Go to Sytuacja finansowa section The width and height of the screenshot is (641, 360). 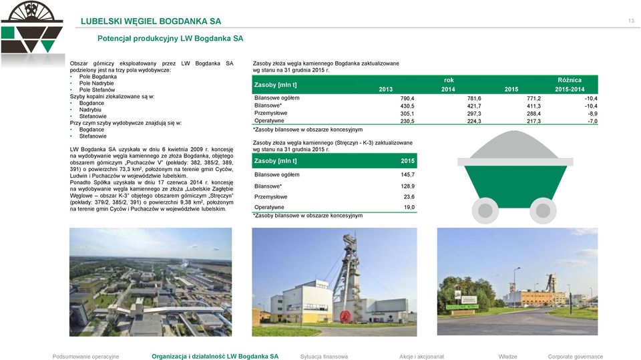pyautogui.click(x=324, y=356)
